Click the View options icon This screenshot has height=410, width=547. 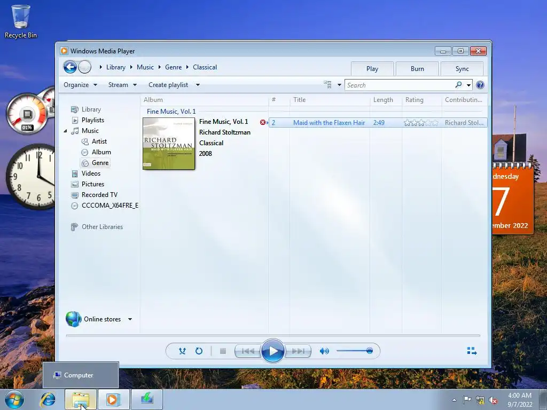click(x=327, y=84)
